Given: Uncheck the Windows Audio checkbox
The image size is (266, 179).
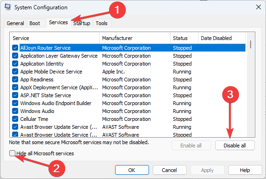Looking at the screenshot, I should (x=15, y=111).
